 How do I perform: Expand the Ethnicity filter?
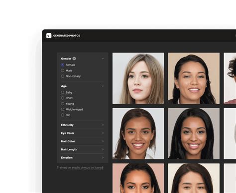point(82,125)
